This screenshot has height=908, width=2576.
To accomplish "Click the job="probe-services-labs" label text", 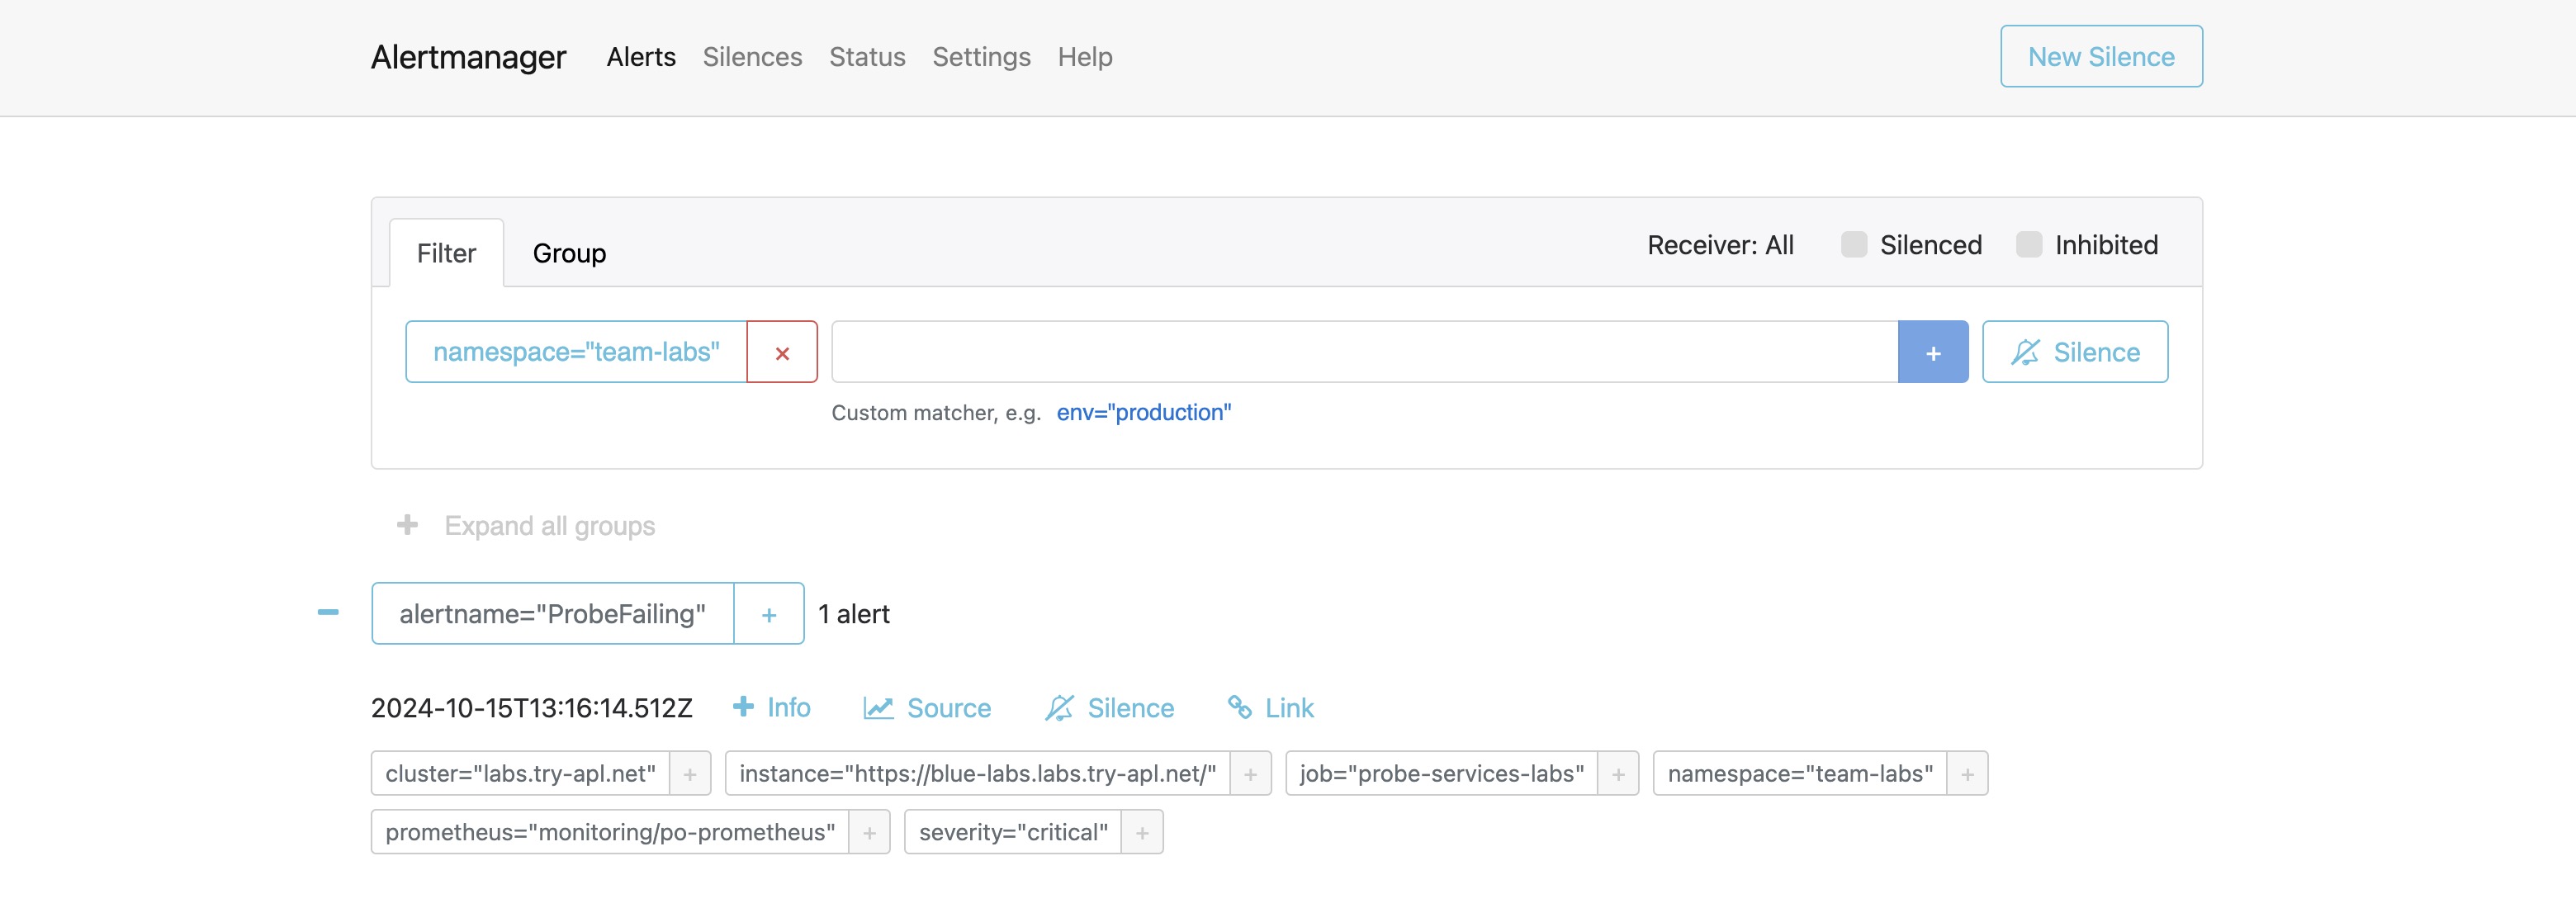I will pyautogui.click(x=1442, y=774).
